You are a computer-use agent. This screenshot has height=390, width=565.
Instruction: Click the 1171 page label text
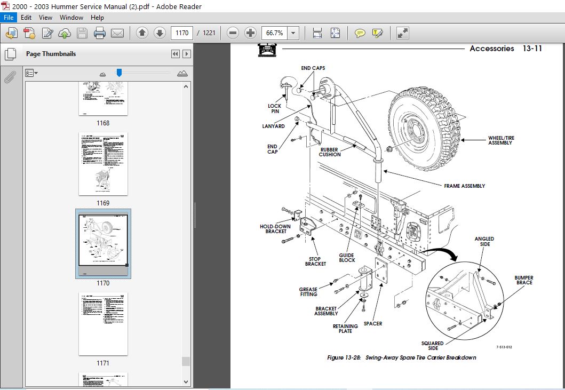pos(103,363)
